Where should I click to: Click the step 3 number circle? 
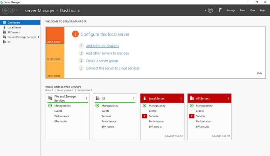pyautogui.click(x=81, y=53)
